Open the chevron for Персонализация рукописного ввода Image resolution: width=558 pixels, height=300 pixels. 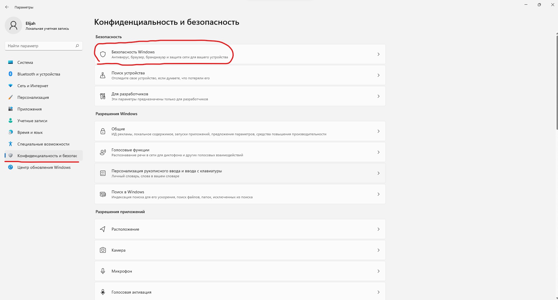tap(379, 173)
